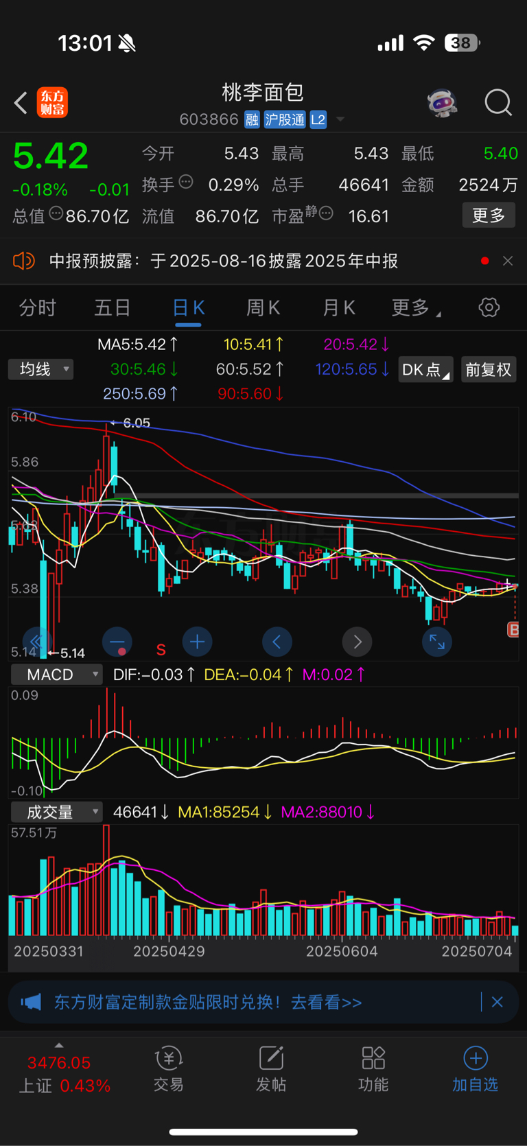Tap the MA1:85254 volume value
The width and height of the screenshot is (527, 1146).
(225, 812)
